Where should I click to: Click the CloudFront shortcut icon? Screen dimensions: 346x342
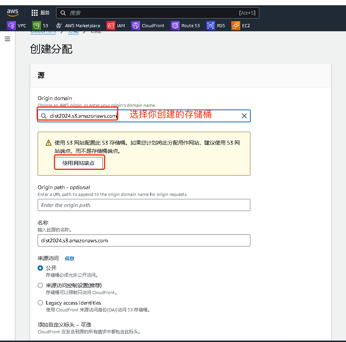click(x=136, y=26)
